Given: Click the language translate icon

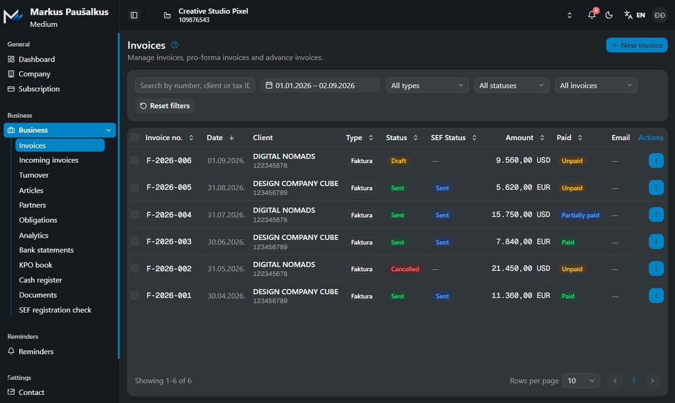Looking at the screenshot, I should 628,15.
